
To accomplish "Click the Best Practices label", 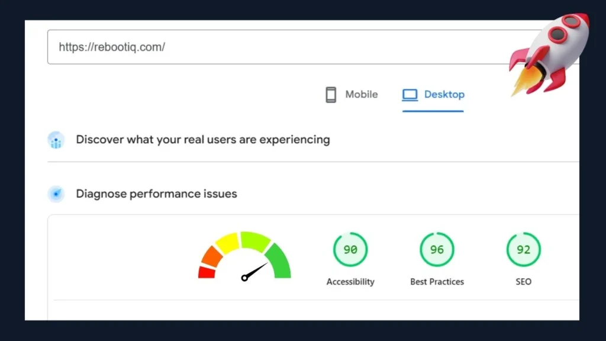I will [437, 282].
